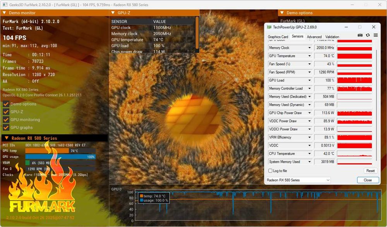Open the Memory Controller Load dropdown

pyautogui.click(x=309, y=88)
